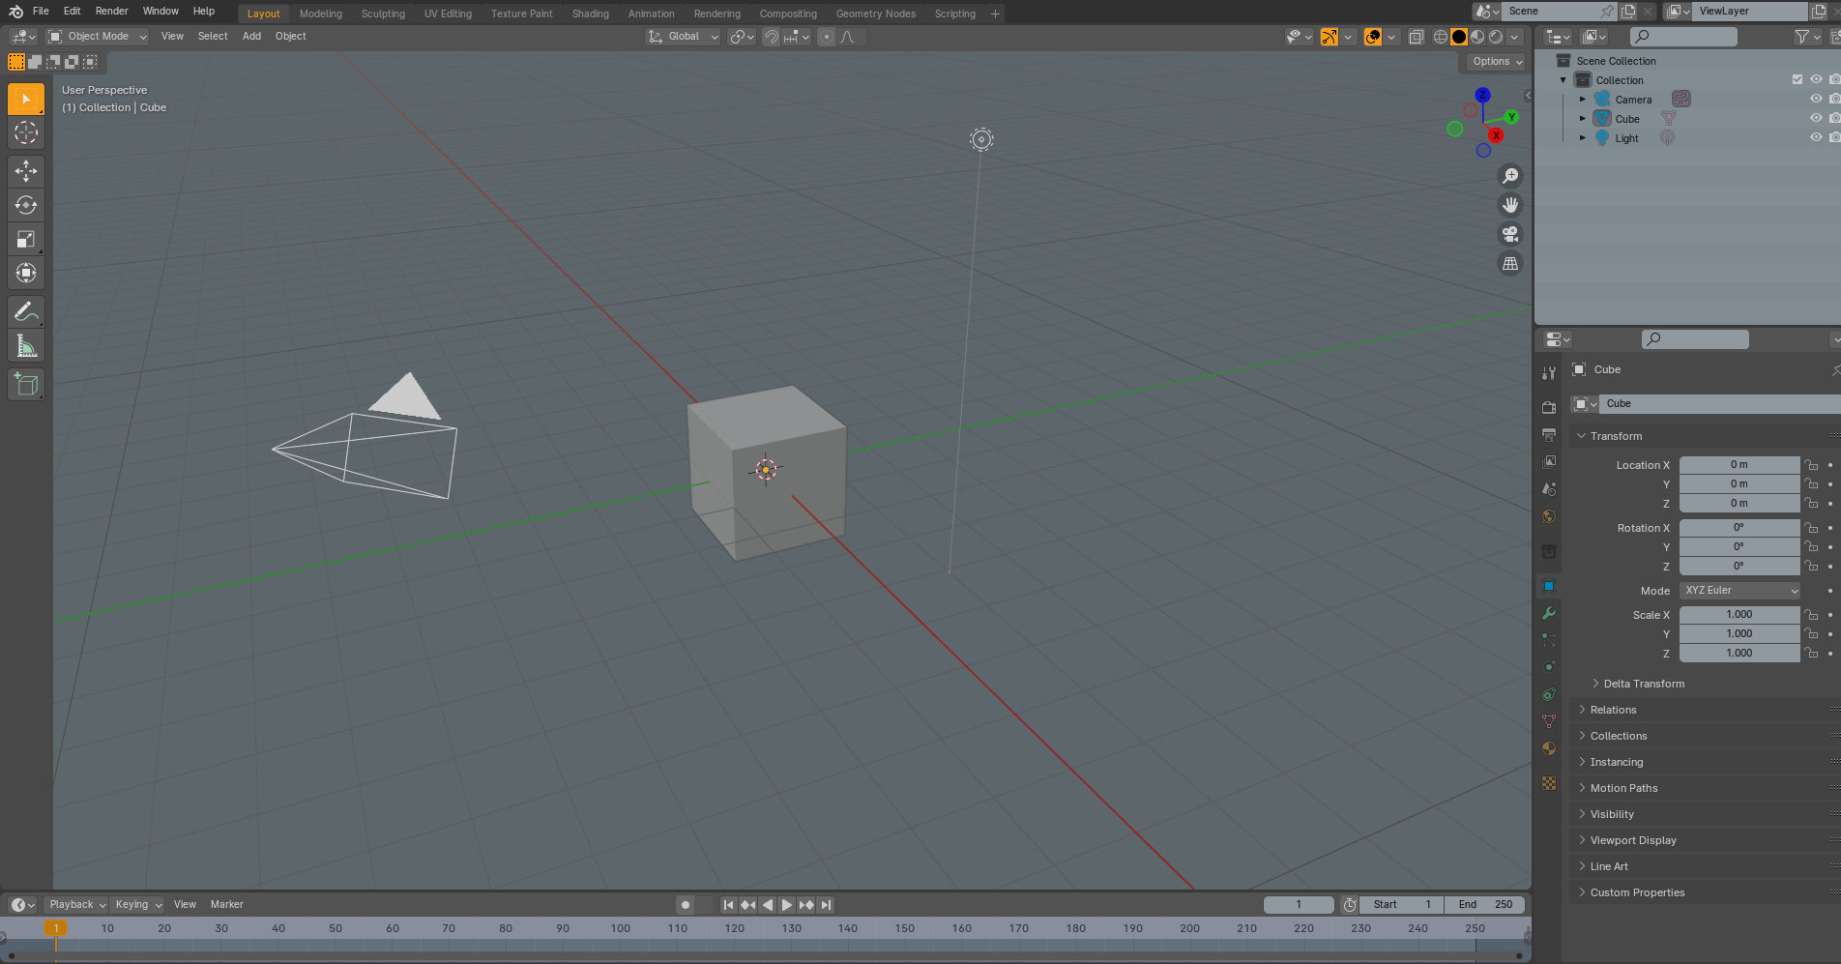Open the View Layer properties tab
This screenshot has height=964, width=1841.
tap(1549, 461)
